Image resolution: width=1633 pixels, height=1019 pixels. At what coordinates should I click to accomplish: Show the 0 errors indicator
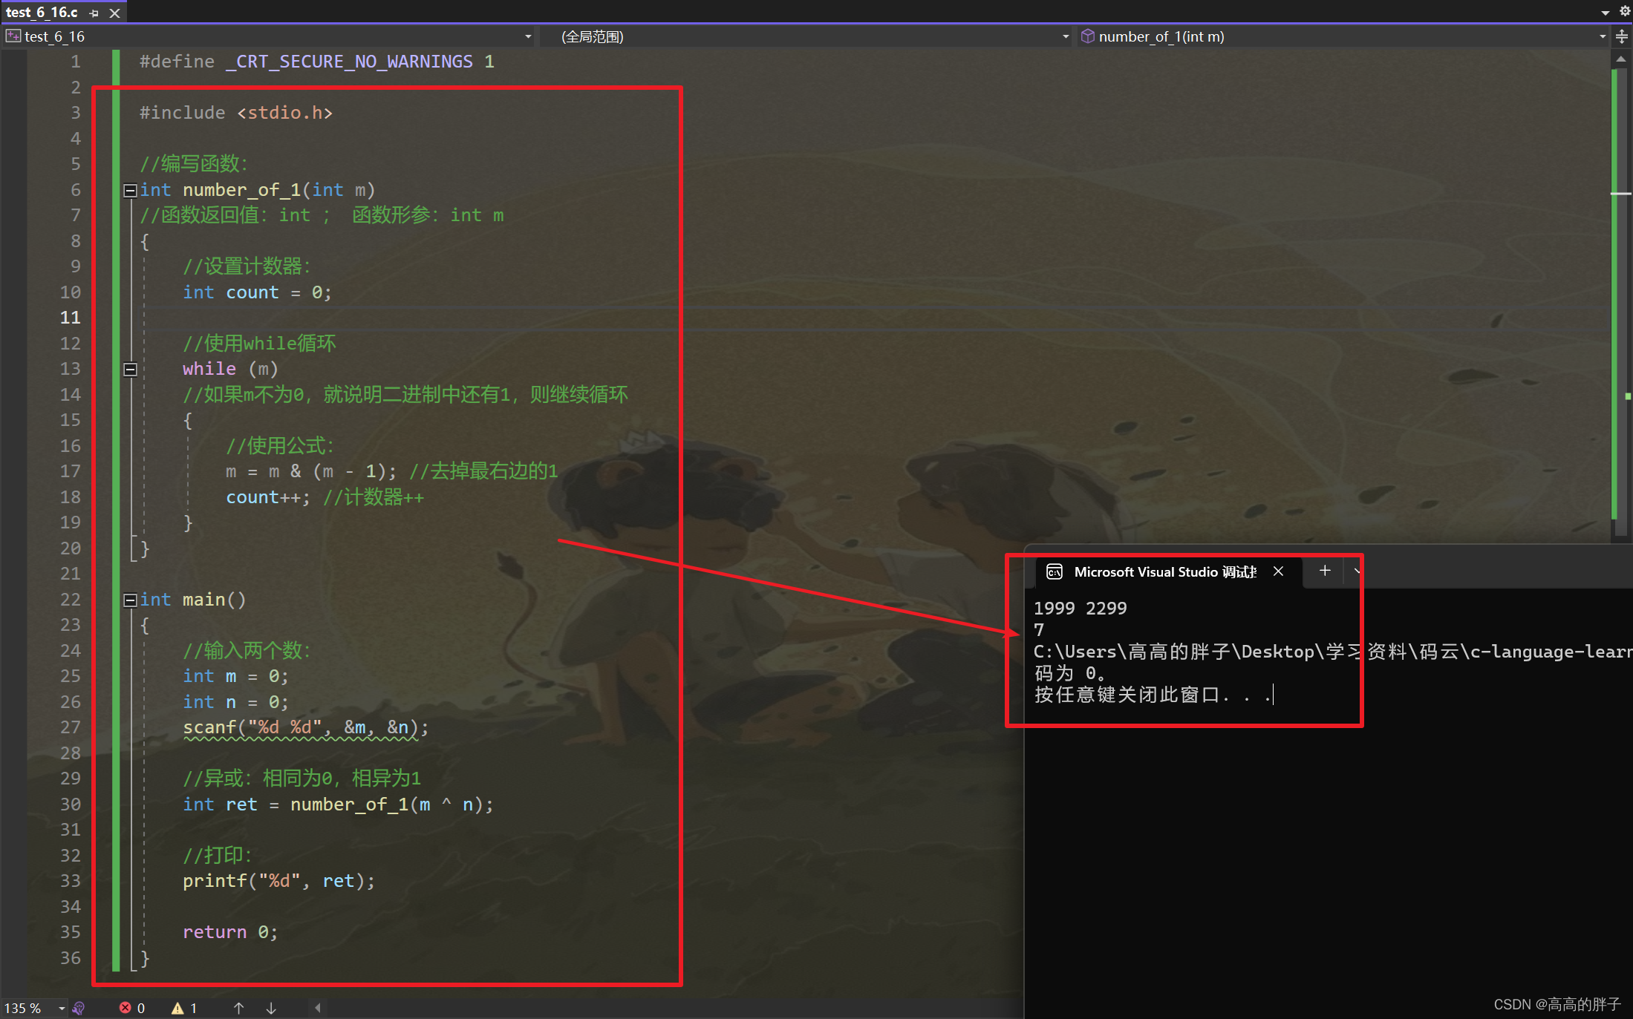[132, 1008]
